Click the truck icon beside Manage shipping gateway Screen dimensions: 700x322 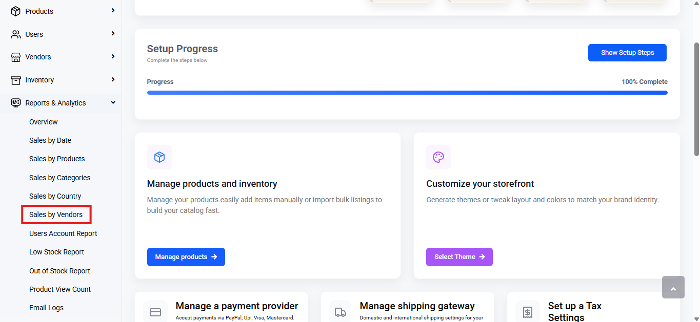tap(340, 312)
